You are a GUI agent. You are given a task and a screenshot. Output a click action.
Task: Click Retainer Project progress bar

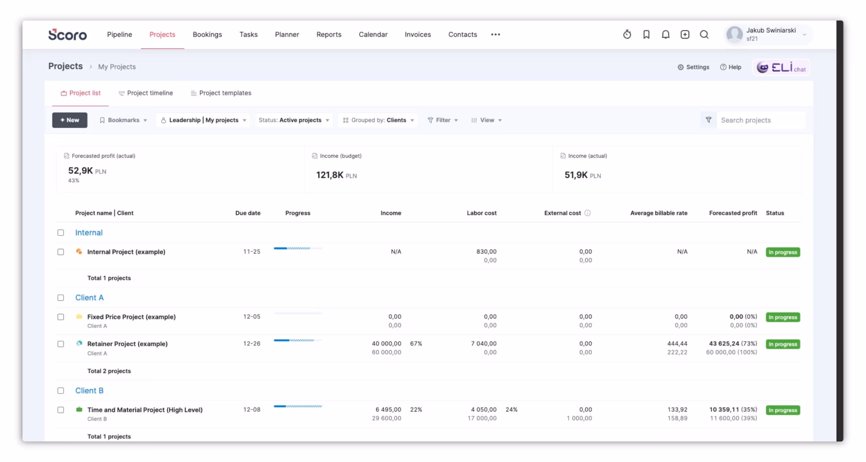pyautogui.click(x=298, y=340)
